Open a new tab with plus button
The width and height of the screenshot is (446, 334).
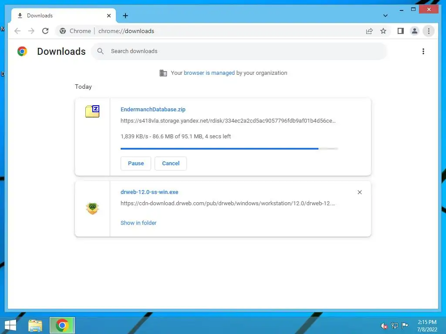(x=125, y=16)
